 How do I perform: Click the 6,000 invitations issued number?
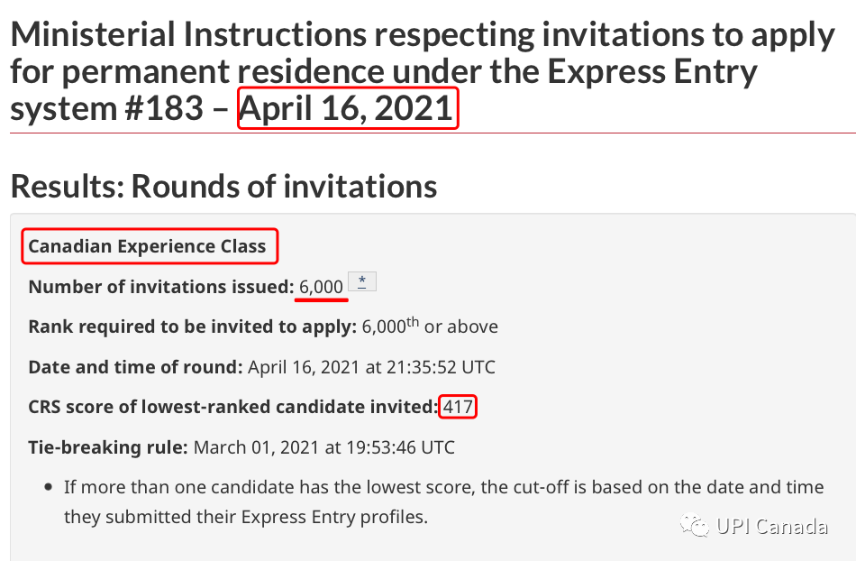point(322,287)
